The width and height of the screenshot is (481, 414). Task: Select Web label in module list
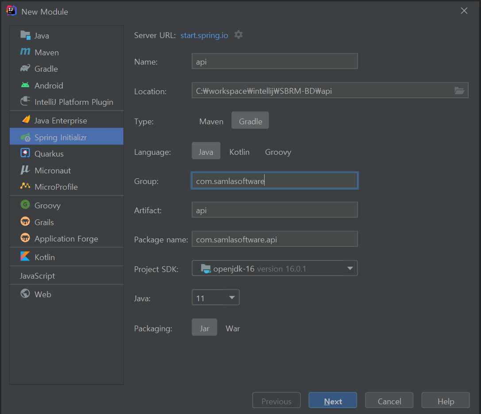[x=43, y=295]
